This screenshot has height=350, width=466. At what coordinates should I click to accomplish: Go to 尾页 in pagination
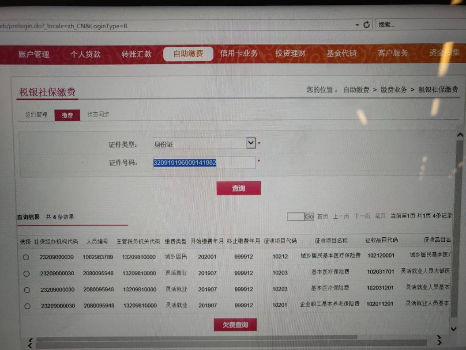click(x=380, y=216)
